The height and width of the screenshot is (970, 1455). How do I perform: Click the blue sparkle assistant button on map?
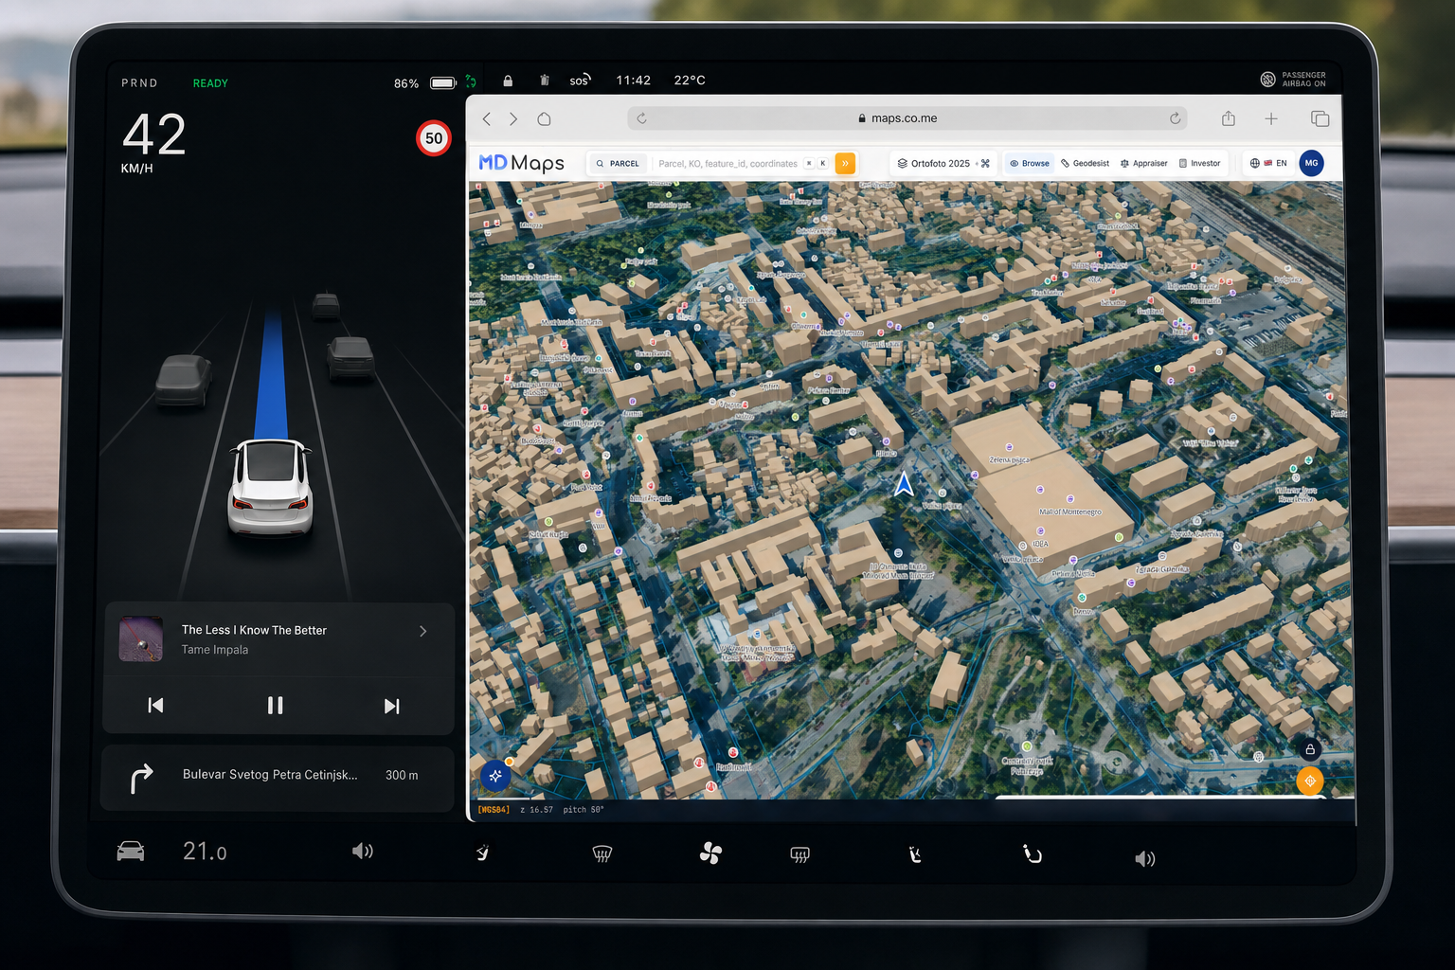(x=495, y=776)
